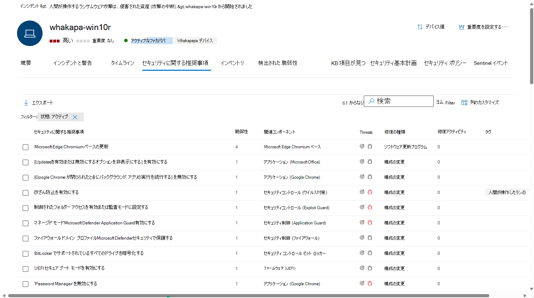
Task: Click target icon in UEFI セキュア ブート row
Action: coord(362,268)
